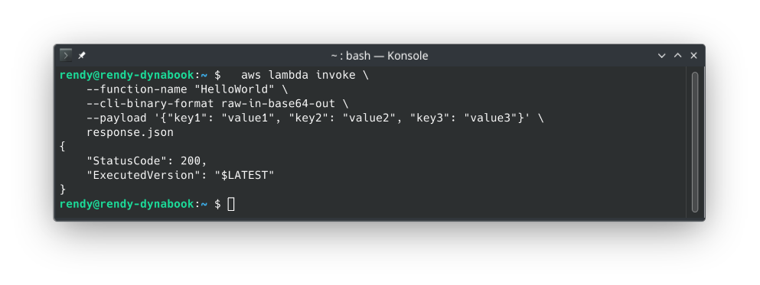Screen dimensions: 760x285
Task: Click the "$LATEST" version value
Action: click(x=244, y=175)
